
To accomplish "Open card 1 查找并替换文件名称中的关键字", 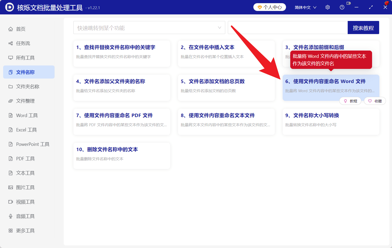I will pyautogui.click(x=122, y=54).
